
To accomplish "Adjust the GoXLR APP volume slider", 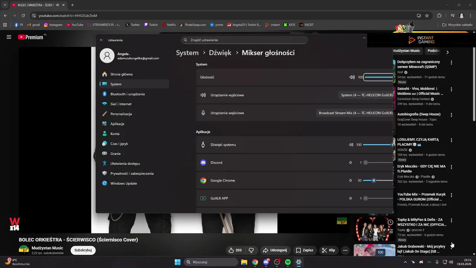I will point(378,198).
